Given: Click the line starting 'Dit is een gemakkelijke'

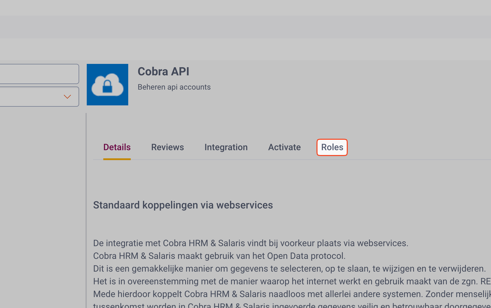Looking at the screenshot, I should (x=290, y=269).
